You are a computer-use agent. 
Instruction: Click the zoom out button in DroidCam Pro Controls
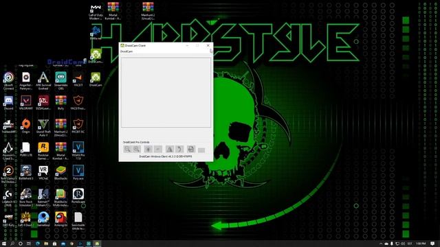127,150
